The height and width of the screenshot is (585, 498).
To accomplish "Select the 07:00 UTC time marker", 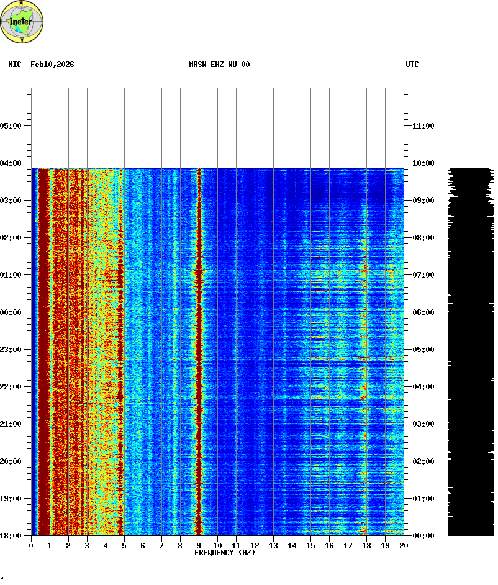I will pos(423,274).
